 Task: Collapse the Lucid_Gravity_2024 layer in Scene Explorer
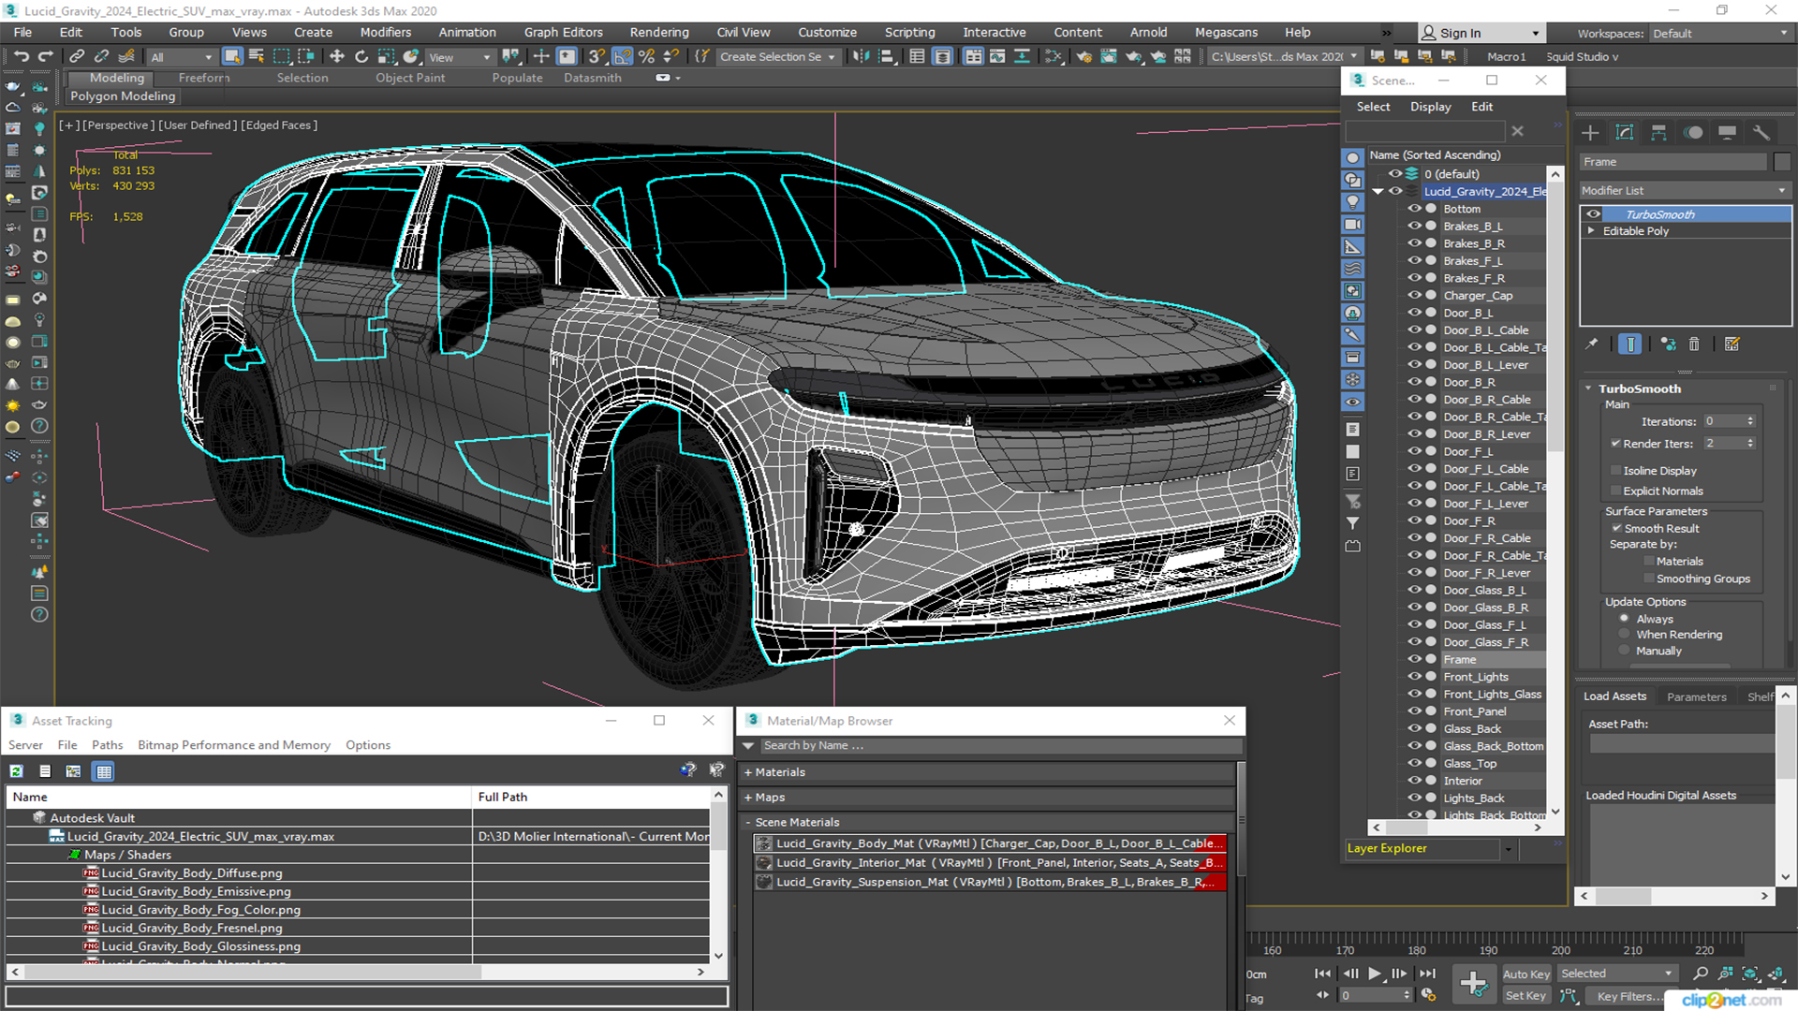coord(1378,191)
